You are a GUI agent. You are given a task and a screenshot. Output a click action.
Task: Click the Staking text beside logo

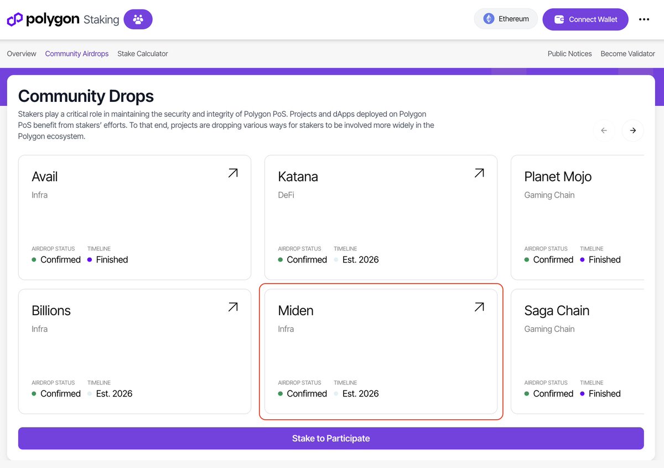[x=101, y=20]
